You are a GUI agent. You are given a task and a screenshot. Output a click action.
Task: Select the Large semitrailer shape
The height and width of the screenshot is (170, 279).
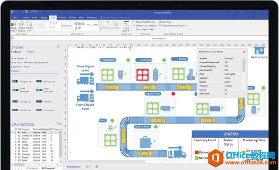[44, 90]
